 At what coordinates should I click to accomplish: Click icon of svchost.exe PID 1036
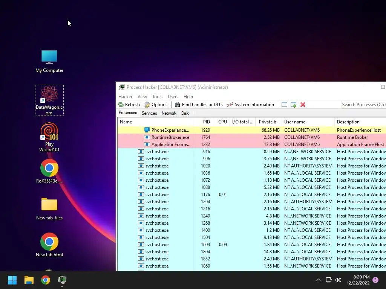[x=141, y=173]
